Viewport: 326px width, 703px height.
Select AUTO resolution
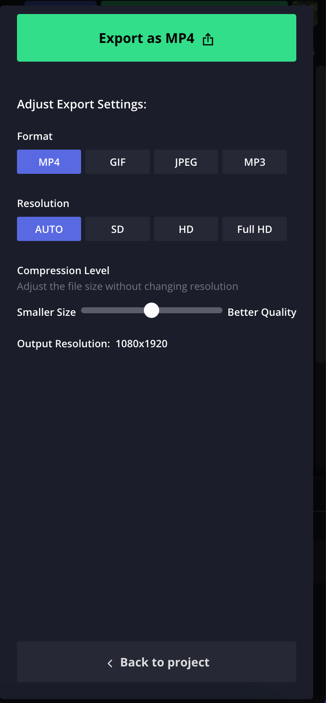tap(49, 229)
